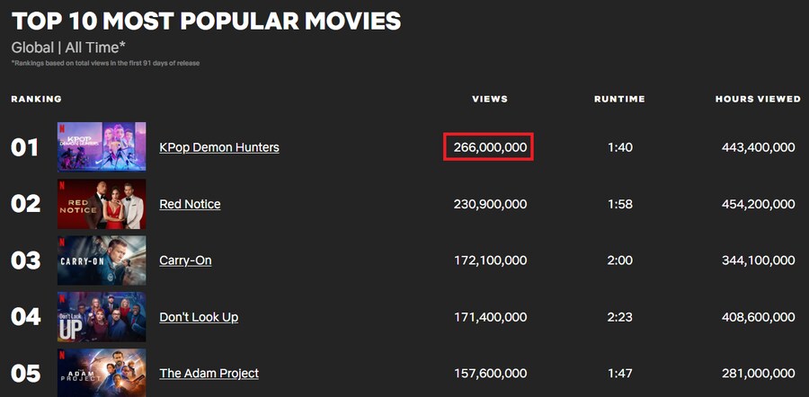
Task: Click the Top 10 Most Popular Movies heading
Action: pos(206,21)
